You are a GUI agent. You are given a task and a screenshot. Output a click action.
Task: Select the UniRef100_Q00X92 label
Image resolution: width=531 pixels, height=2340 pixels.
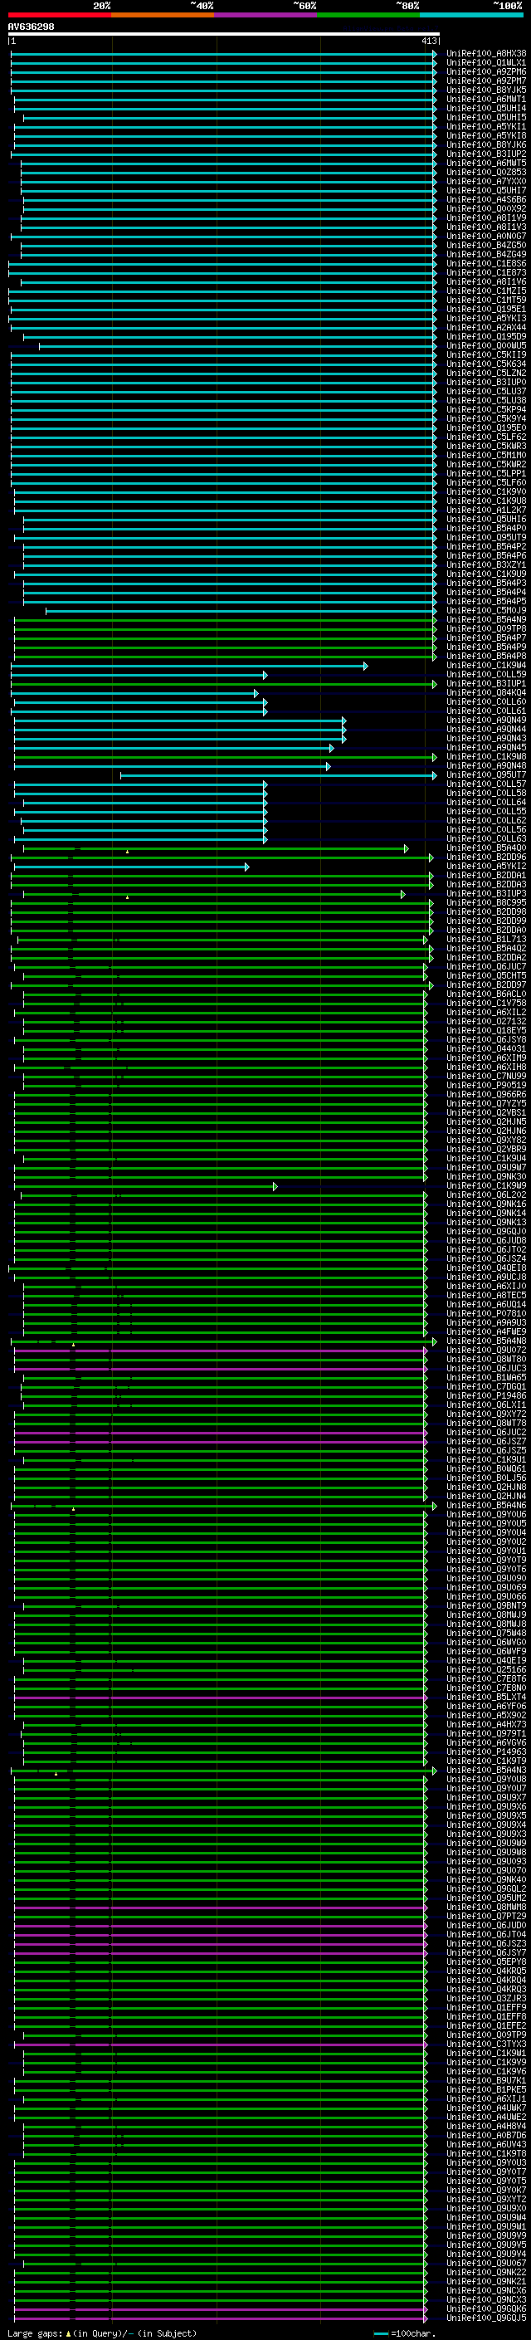coord(485,209)
